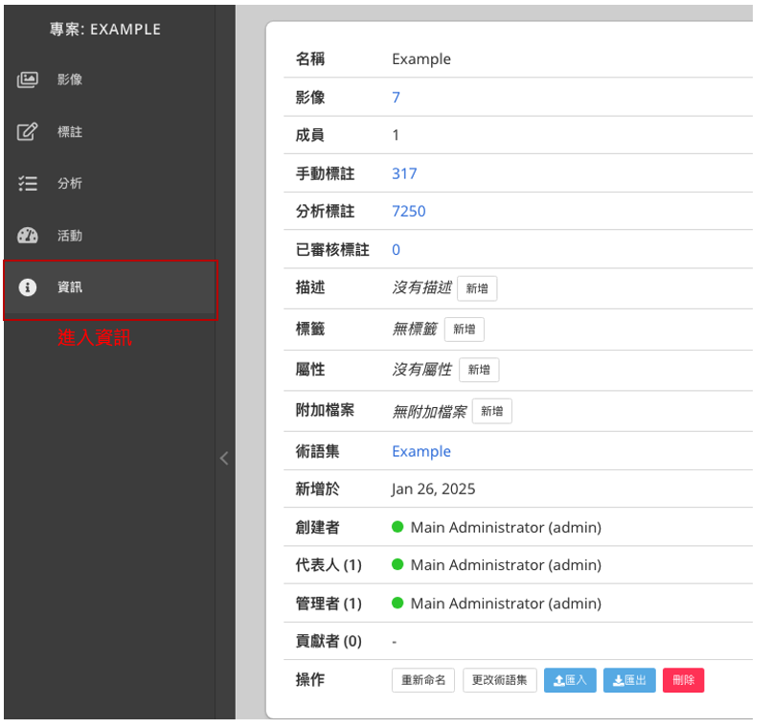Click the Information circle icon
771x728 pixels.
pos(28,287)
